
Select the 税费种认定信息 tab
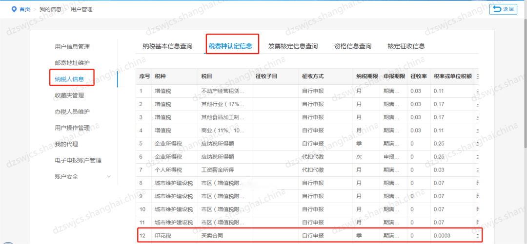point(230,46)
